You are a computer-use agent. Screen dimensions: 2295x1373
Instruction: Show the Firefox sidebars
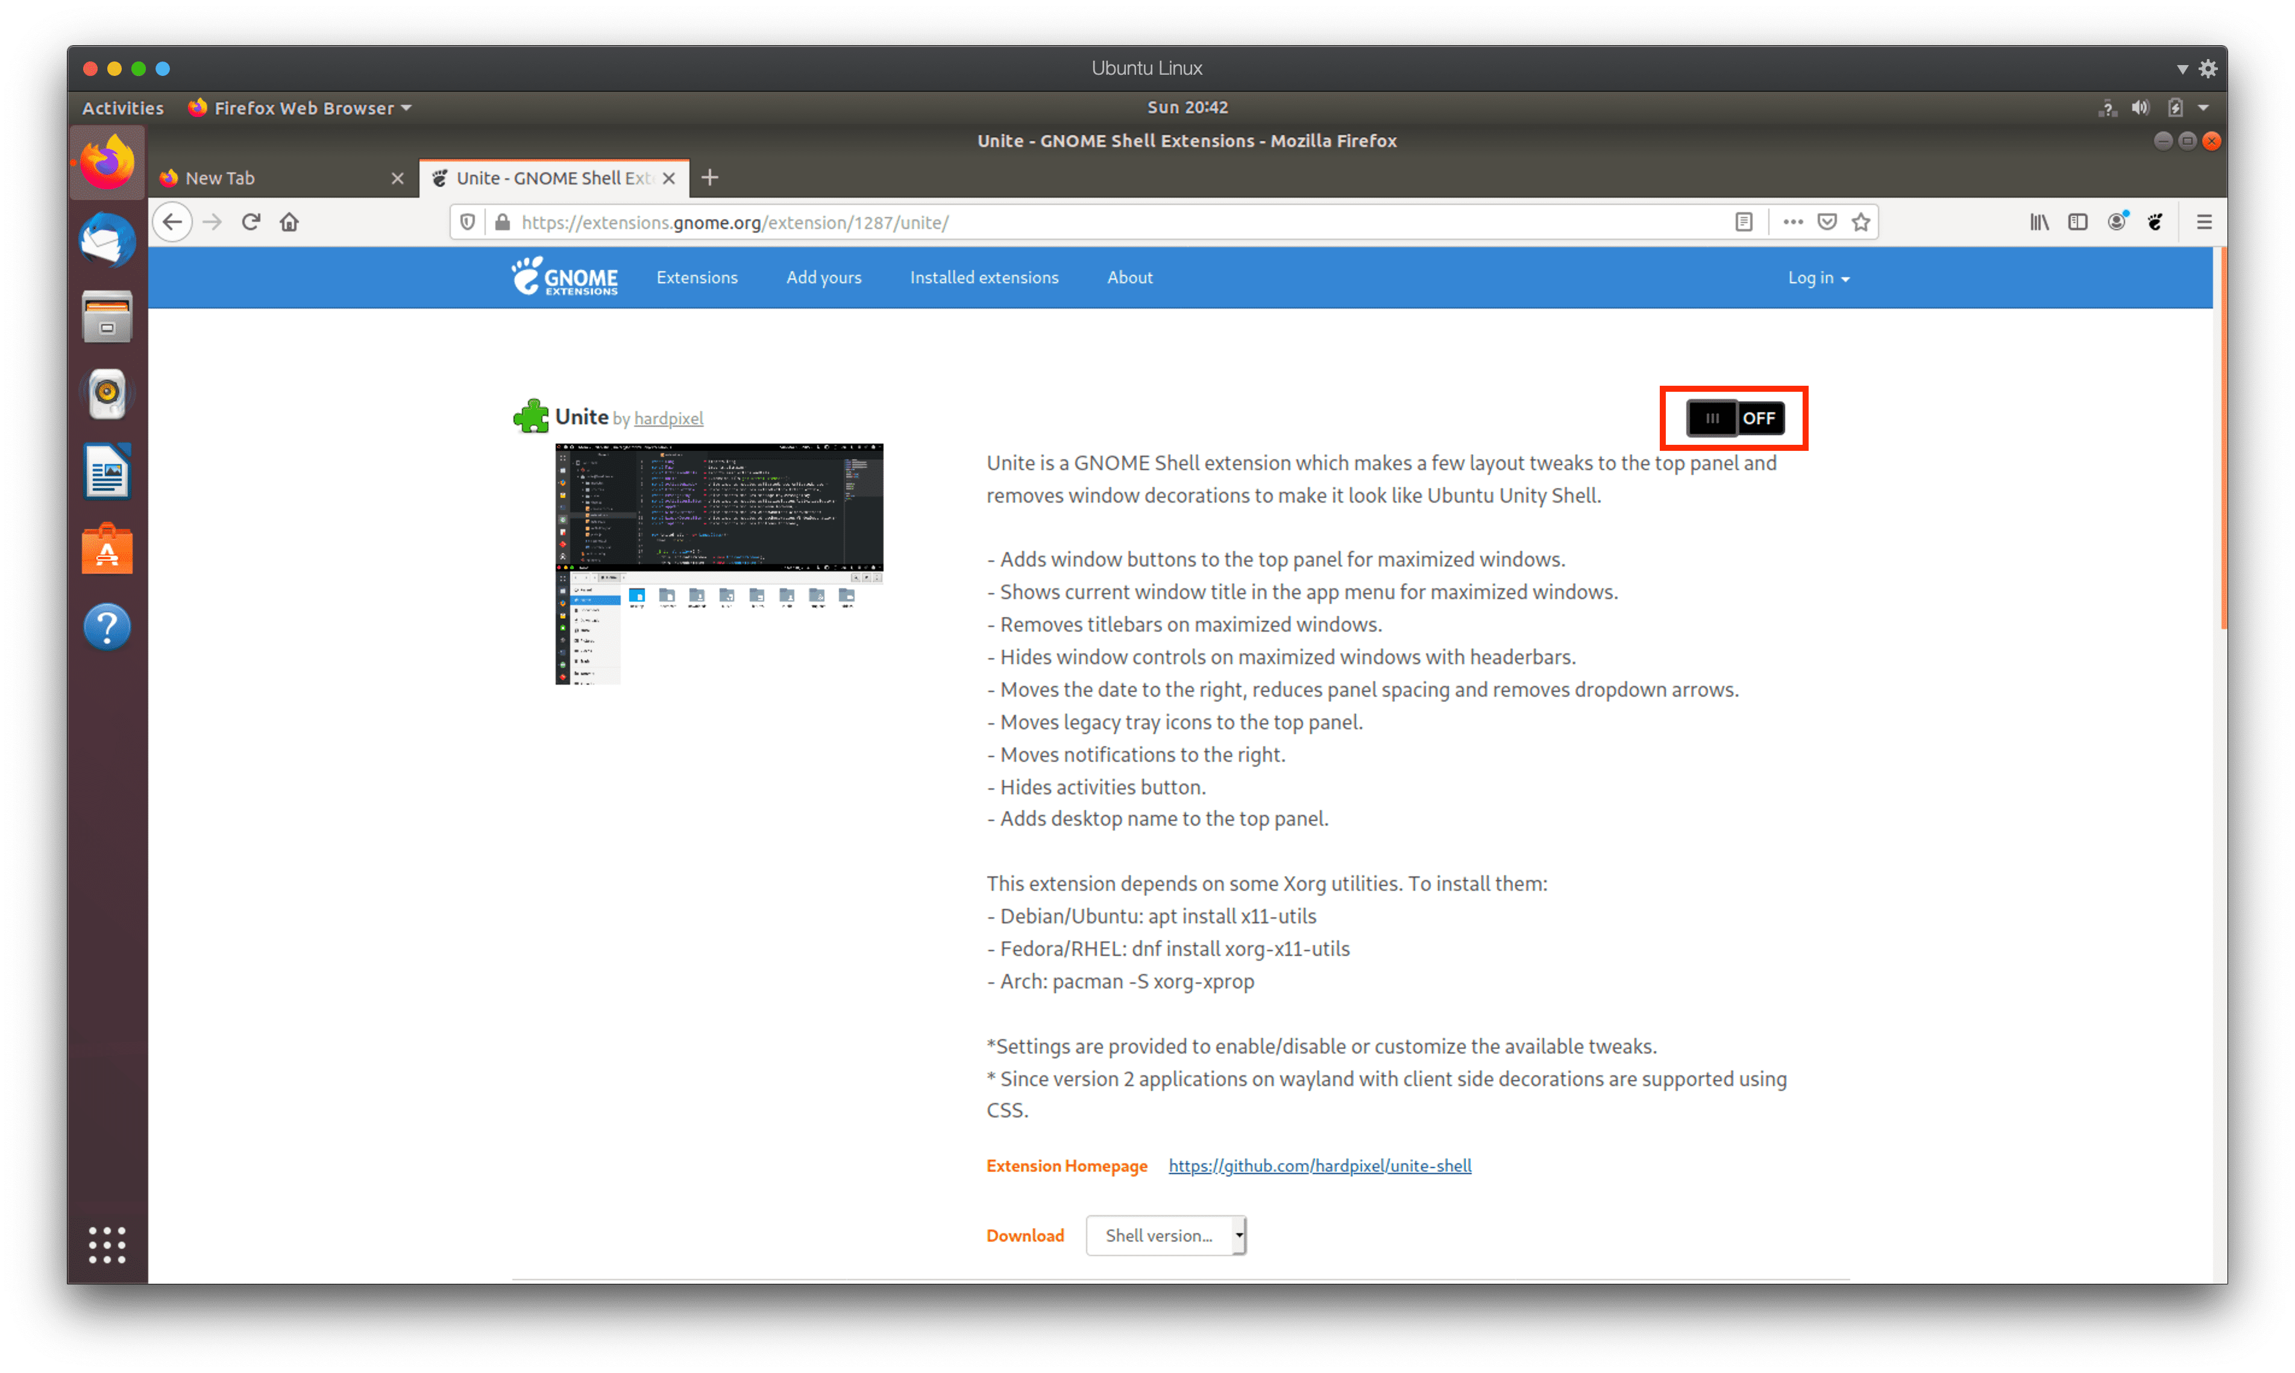tap(2077, 222)
